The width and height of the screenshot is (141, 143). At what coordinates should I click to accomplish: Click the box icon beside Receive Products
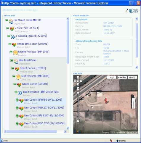15,53
